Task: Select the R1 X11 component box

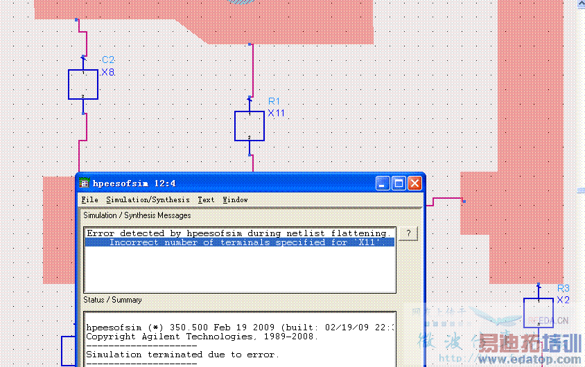Action: tap(250, 126)
